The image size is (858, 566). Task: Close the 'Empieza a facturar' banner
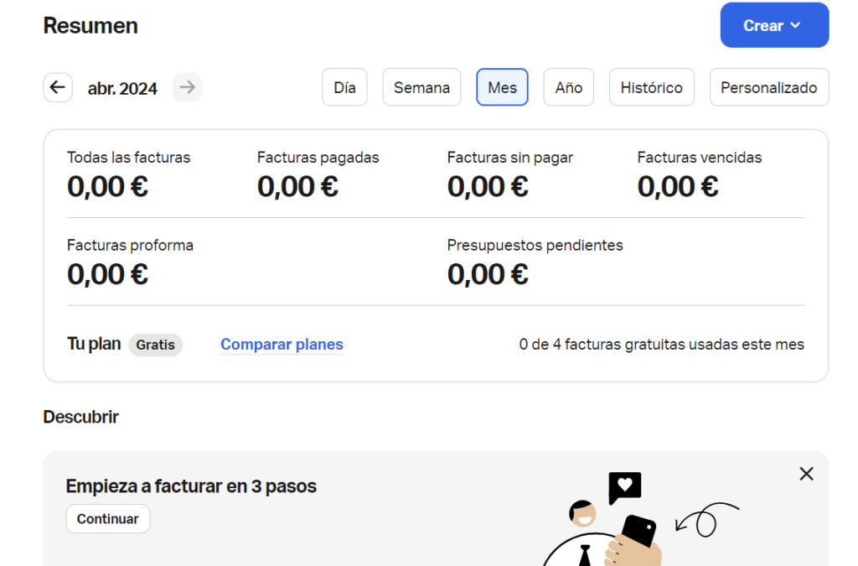(806, 474)
